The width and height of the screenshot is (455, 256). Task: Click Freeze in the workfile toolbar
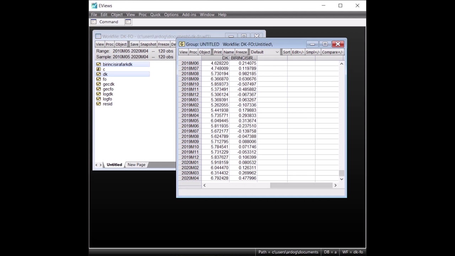[x=164, y=44]
